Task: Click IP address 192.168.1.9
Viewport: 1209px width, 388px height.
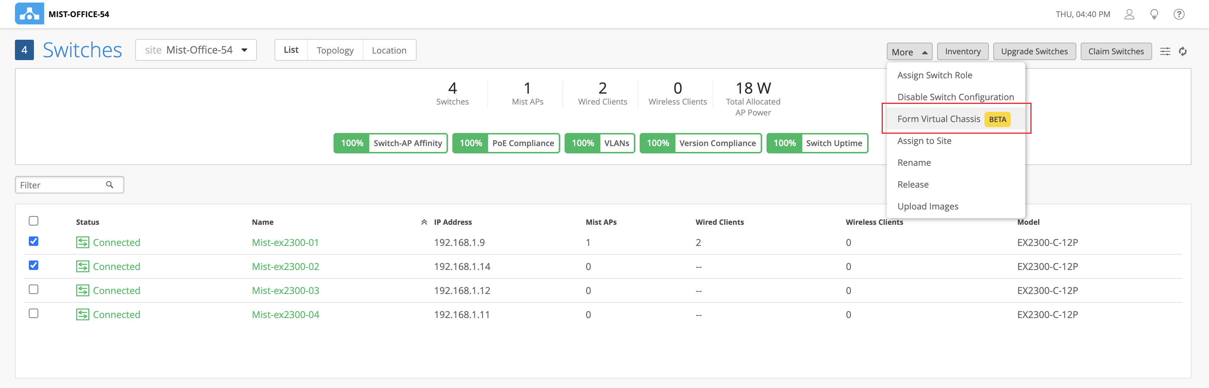Action: pos(459,242)
